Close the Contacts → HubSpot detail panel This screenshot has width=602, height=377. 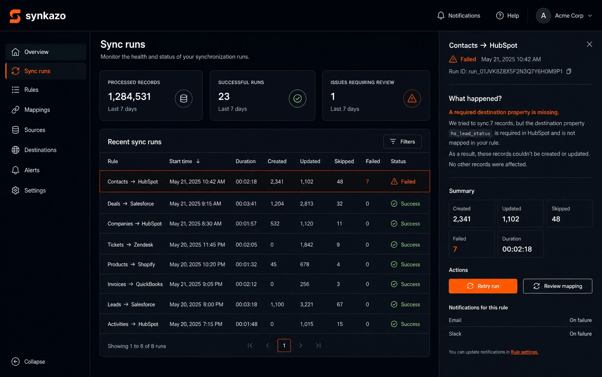[589, 44]
